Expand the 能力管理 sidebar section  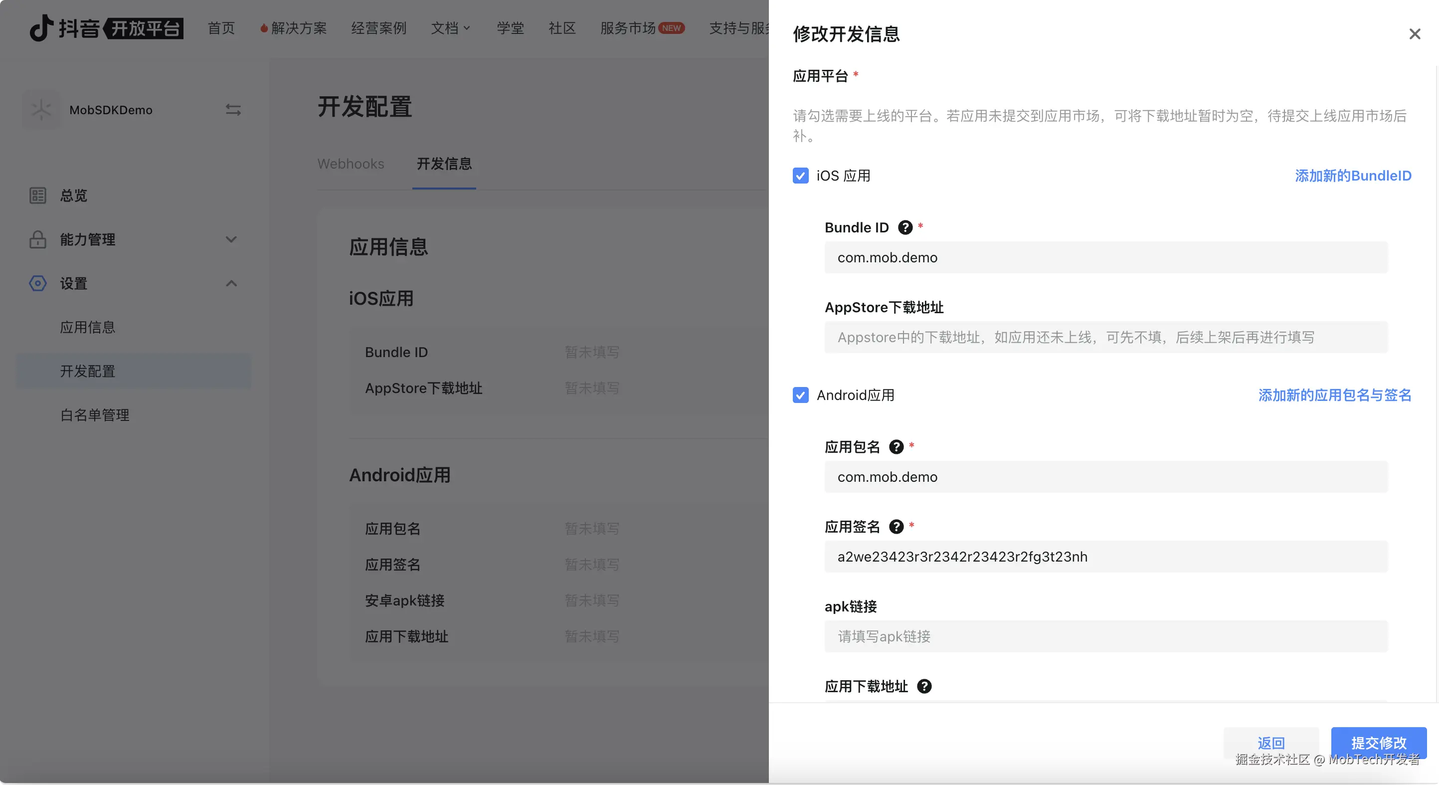point(231,240)
